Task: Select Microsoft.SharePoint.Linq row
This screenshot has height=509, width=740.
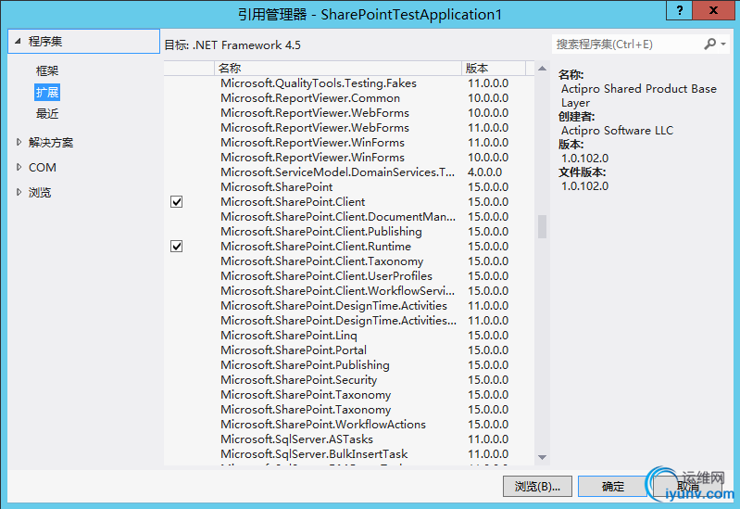Action: tap(349, 335)
